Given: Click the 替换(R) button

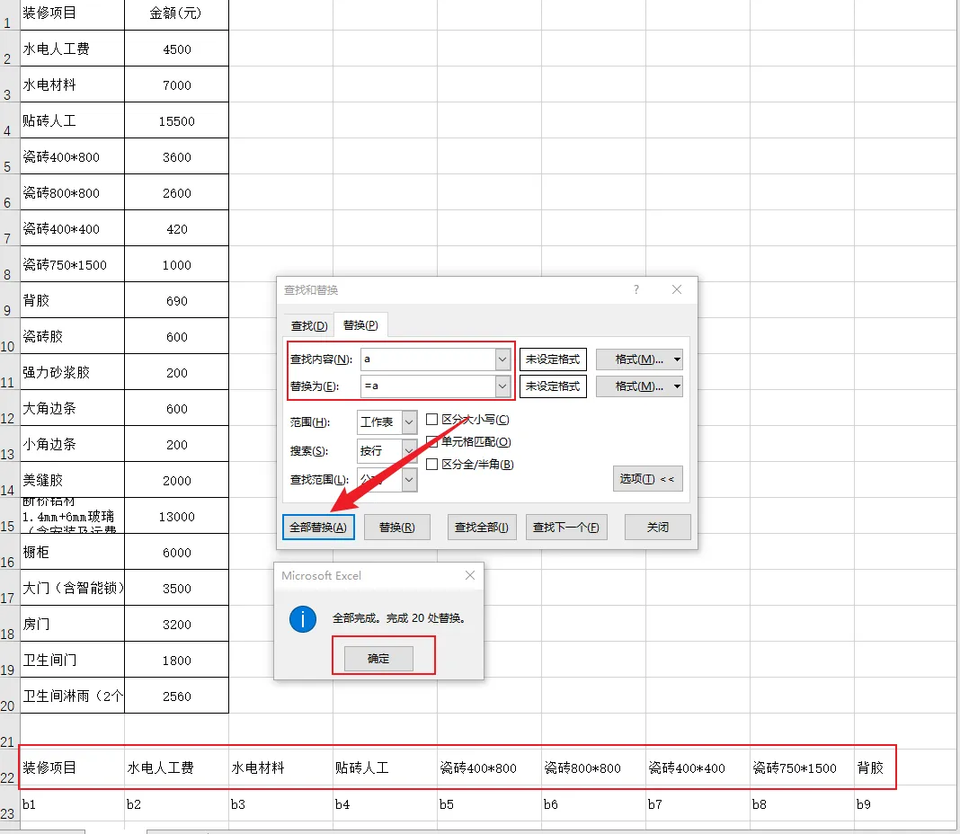Looking at the screenshot, I should (396, 528).
